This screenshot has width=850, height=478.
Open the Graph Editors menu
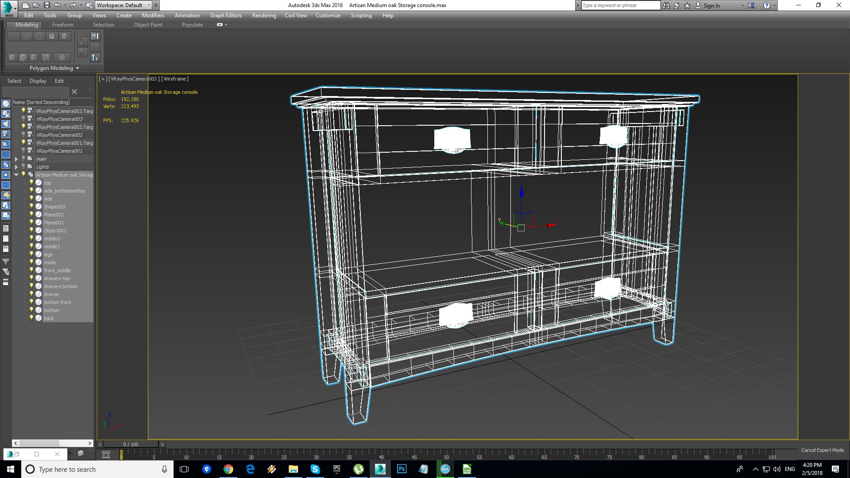pos(226,15)
